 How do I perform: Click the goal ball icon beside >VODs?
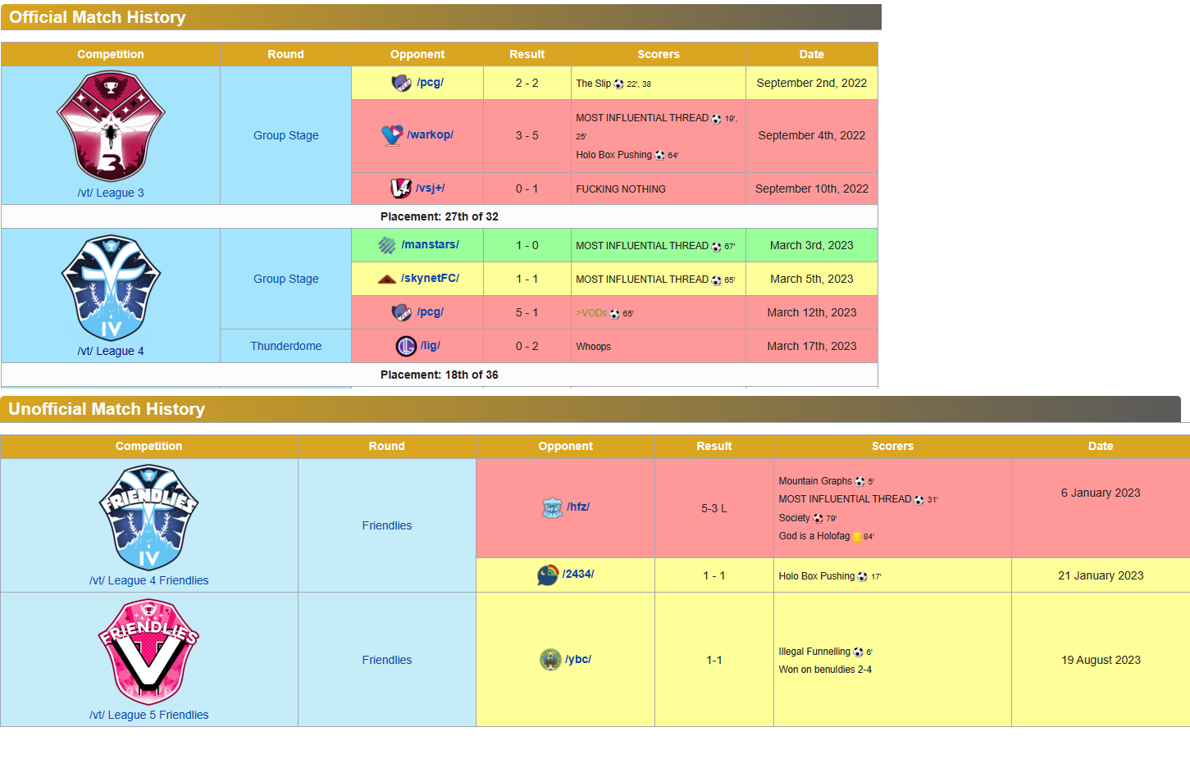tap(615, 313)
